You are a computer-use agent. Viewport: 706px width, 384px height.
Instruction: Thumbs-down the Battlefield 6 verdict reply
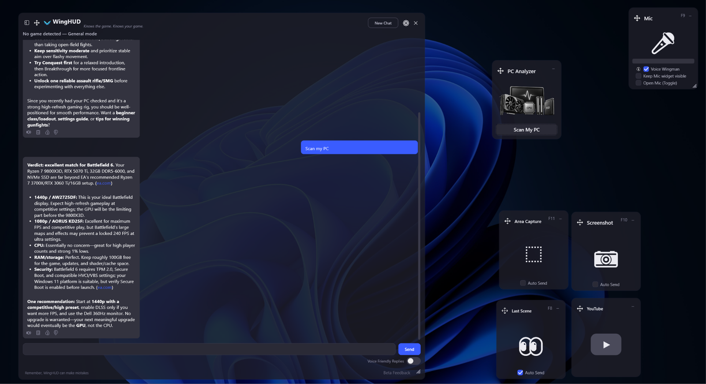pos(56,333)
